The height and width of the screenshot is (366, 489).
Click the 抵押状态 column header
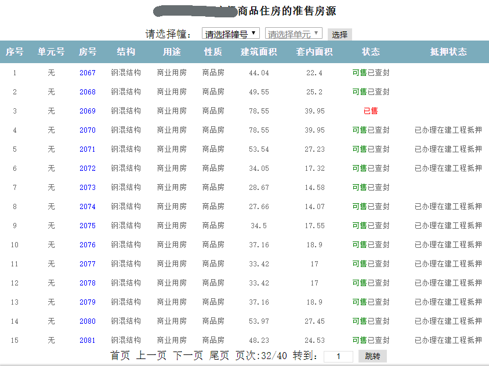pos(448,52)
